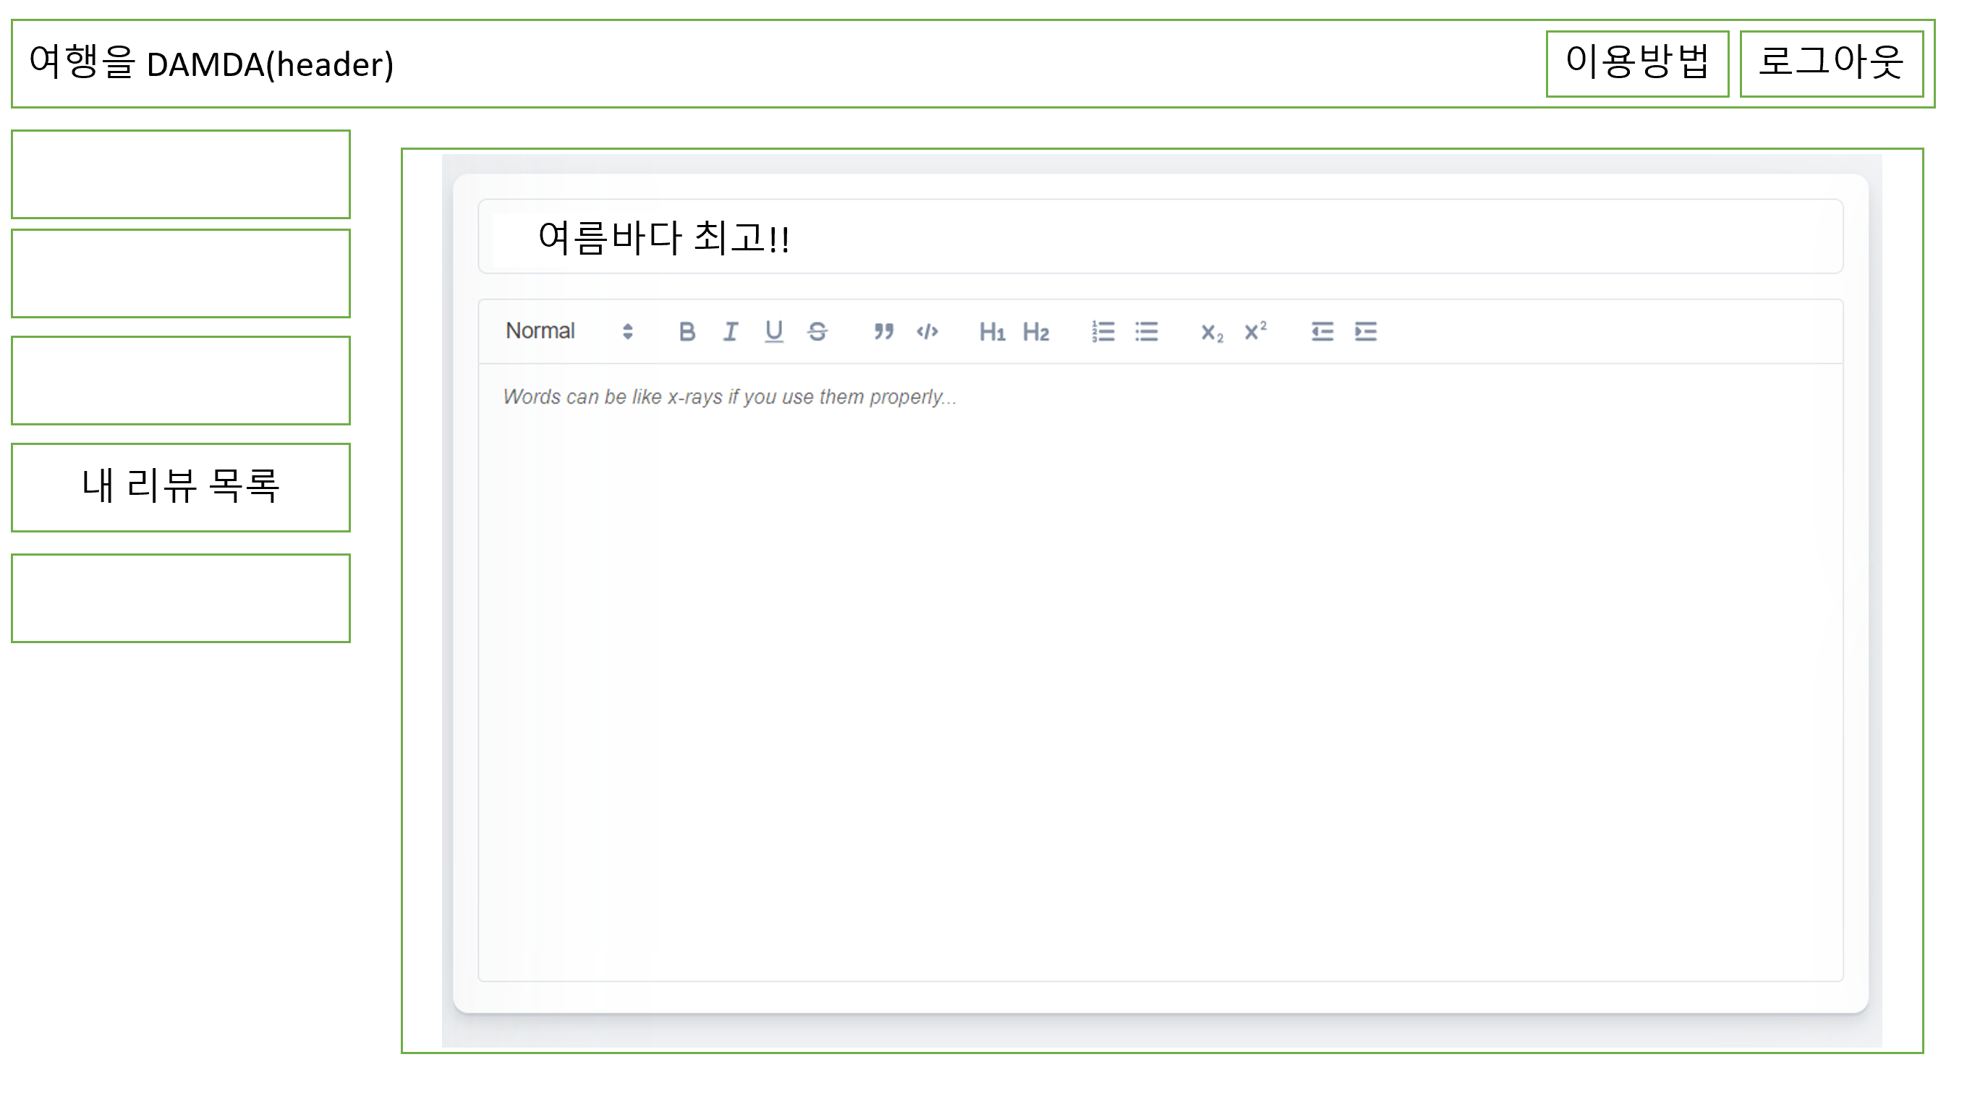This screenshot has height=1104, width=1967.
Task: Apply Heading 2 style
Action: point(1035,331)
